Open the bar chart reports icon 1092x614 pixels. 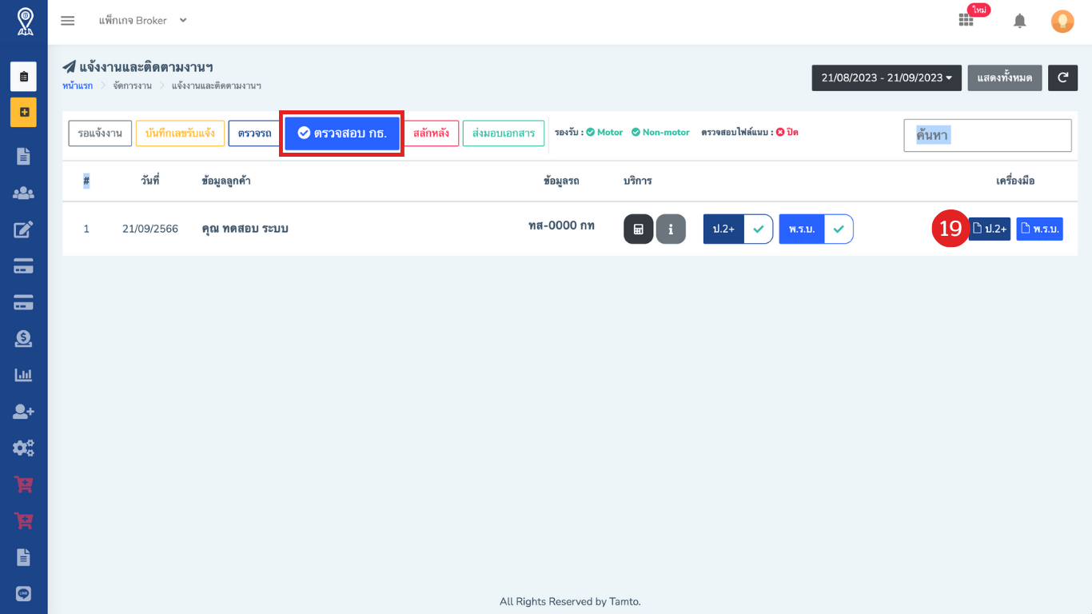(23, 375)
